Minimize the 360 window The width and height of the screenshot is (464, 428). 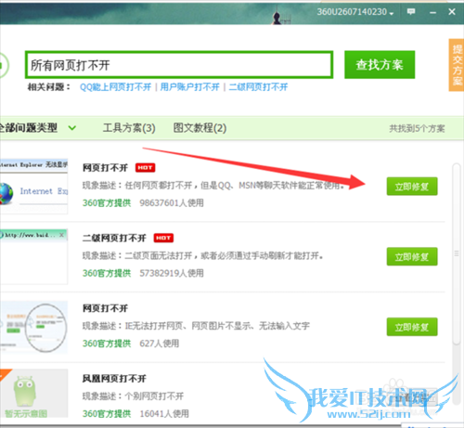[432, 12]
